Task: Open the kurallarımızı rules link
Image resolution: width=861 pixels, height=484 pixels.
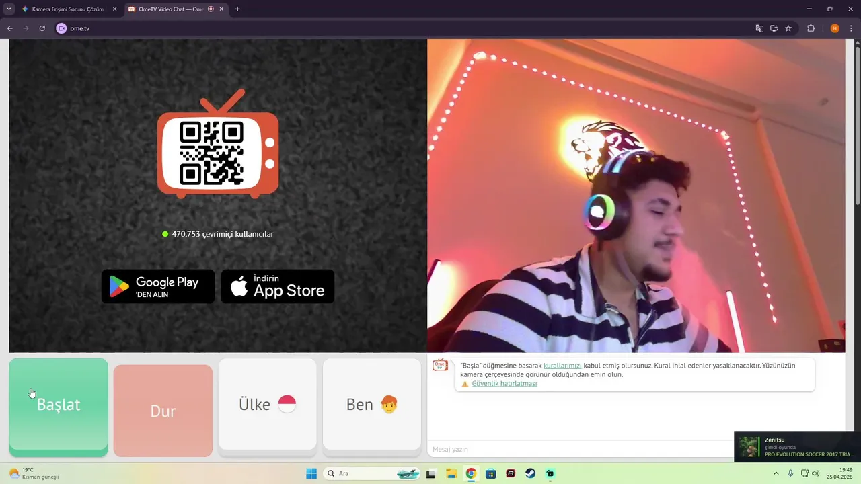Action: click(562, 366)
